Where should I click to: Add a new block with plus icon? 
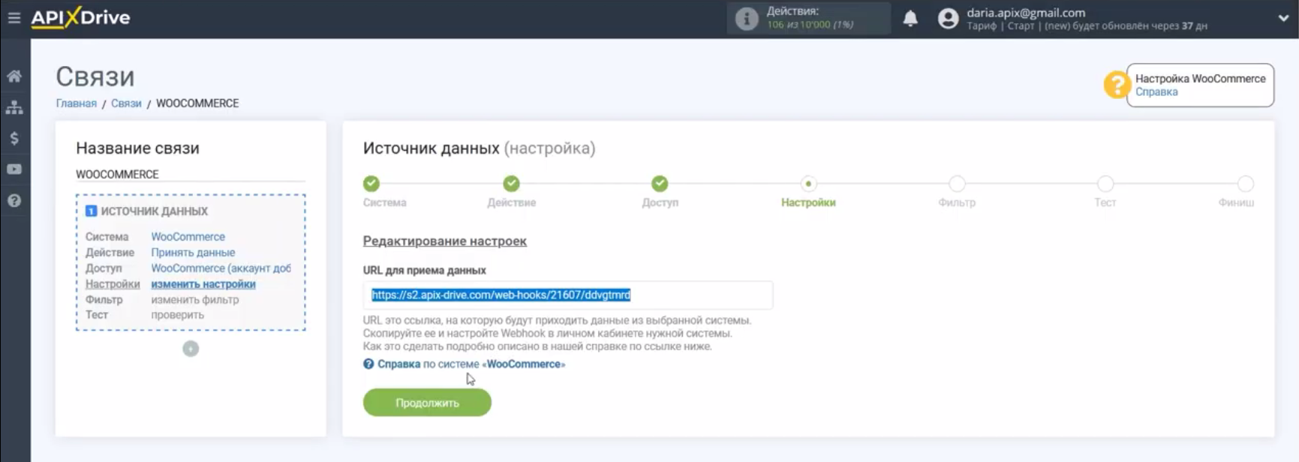pos(191,349)
